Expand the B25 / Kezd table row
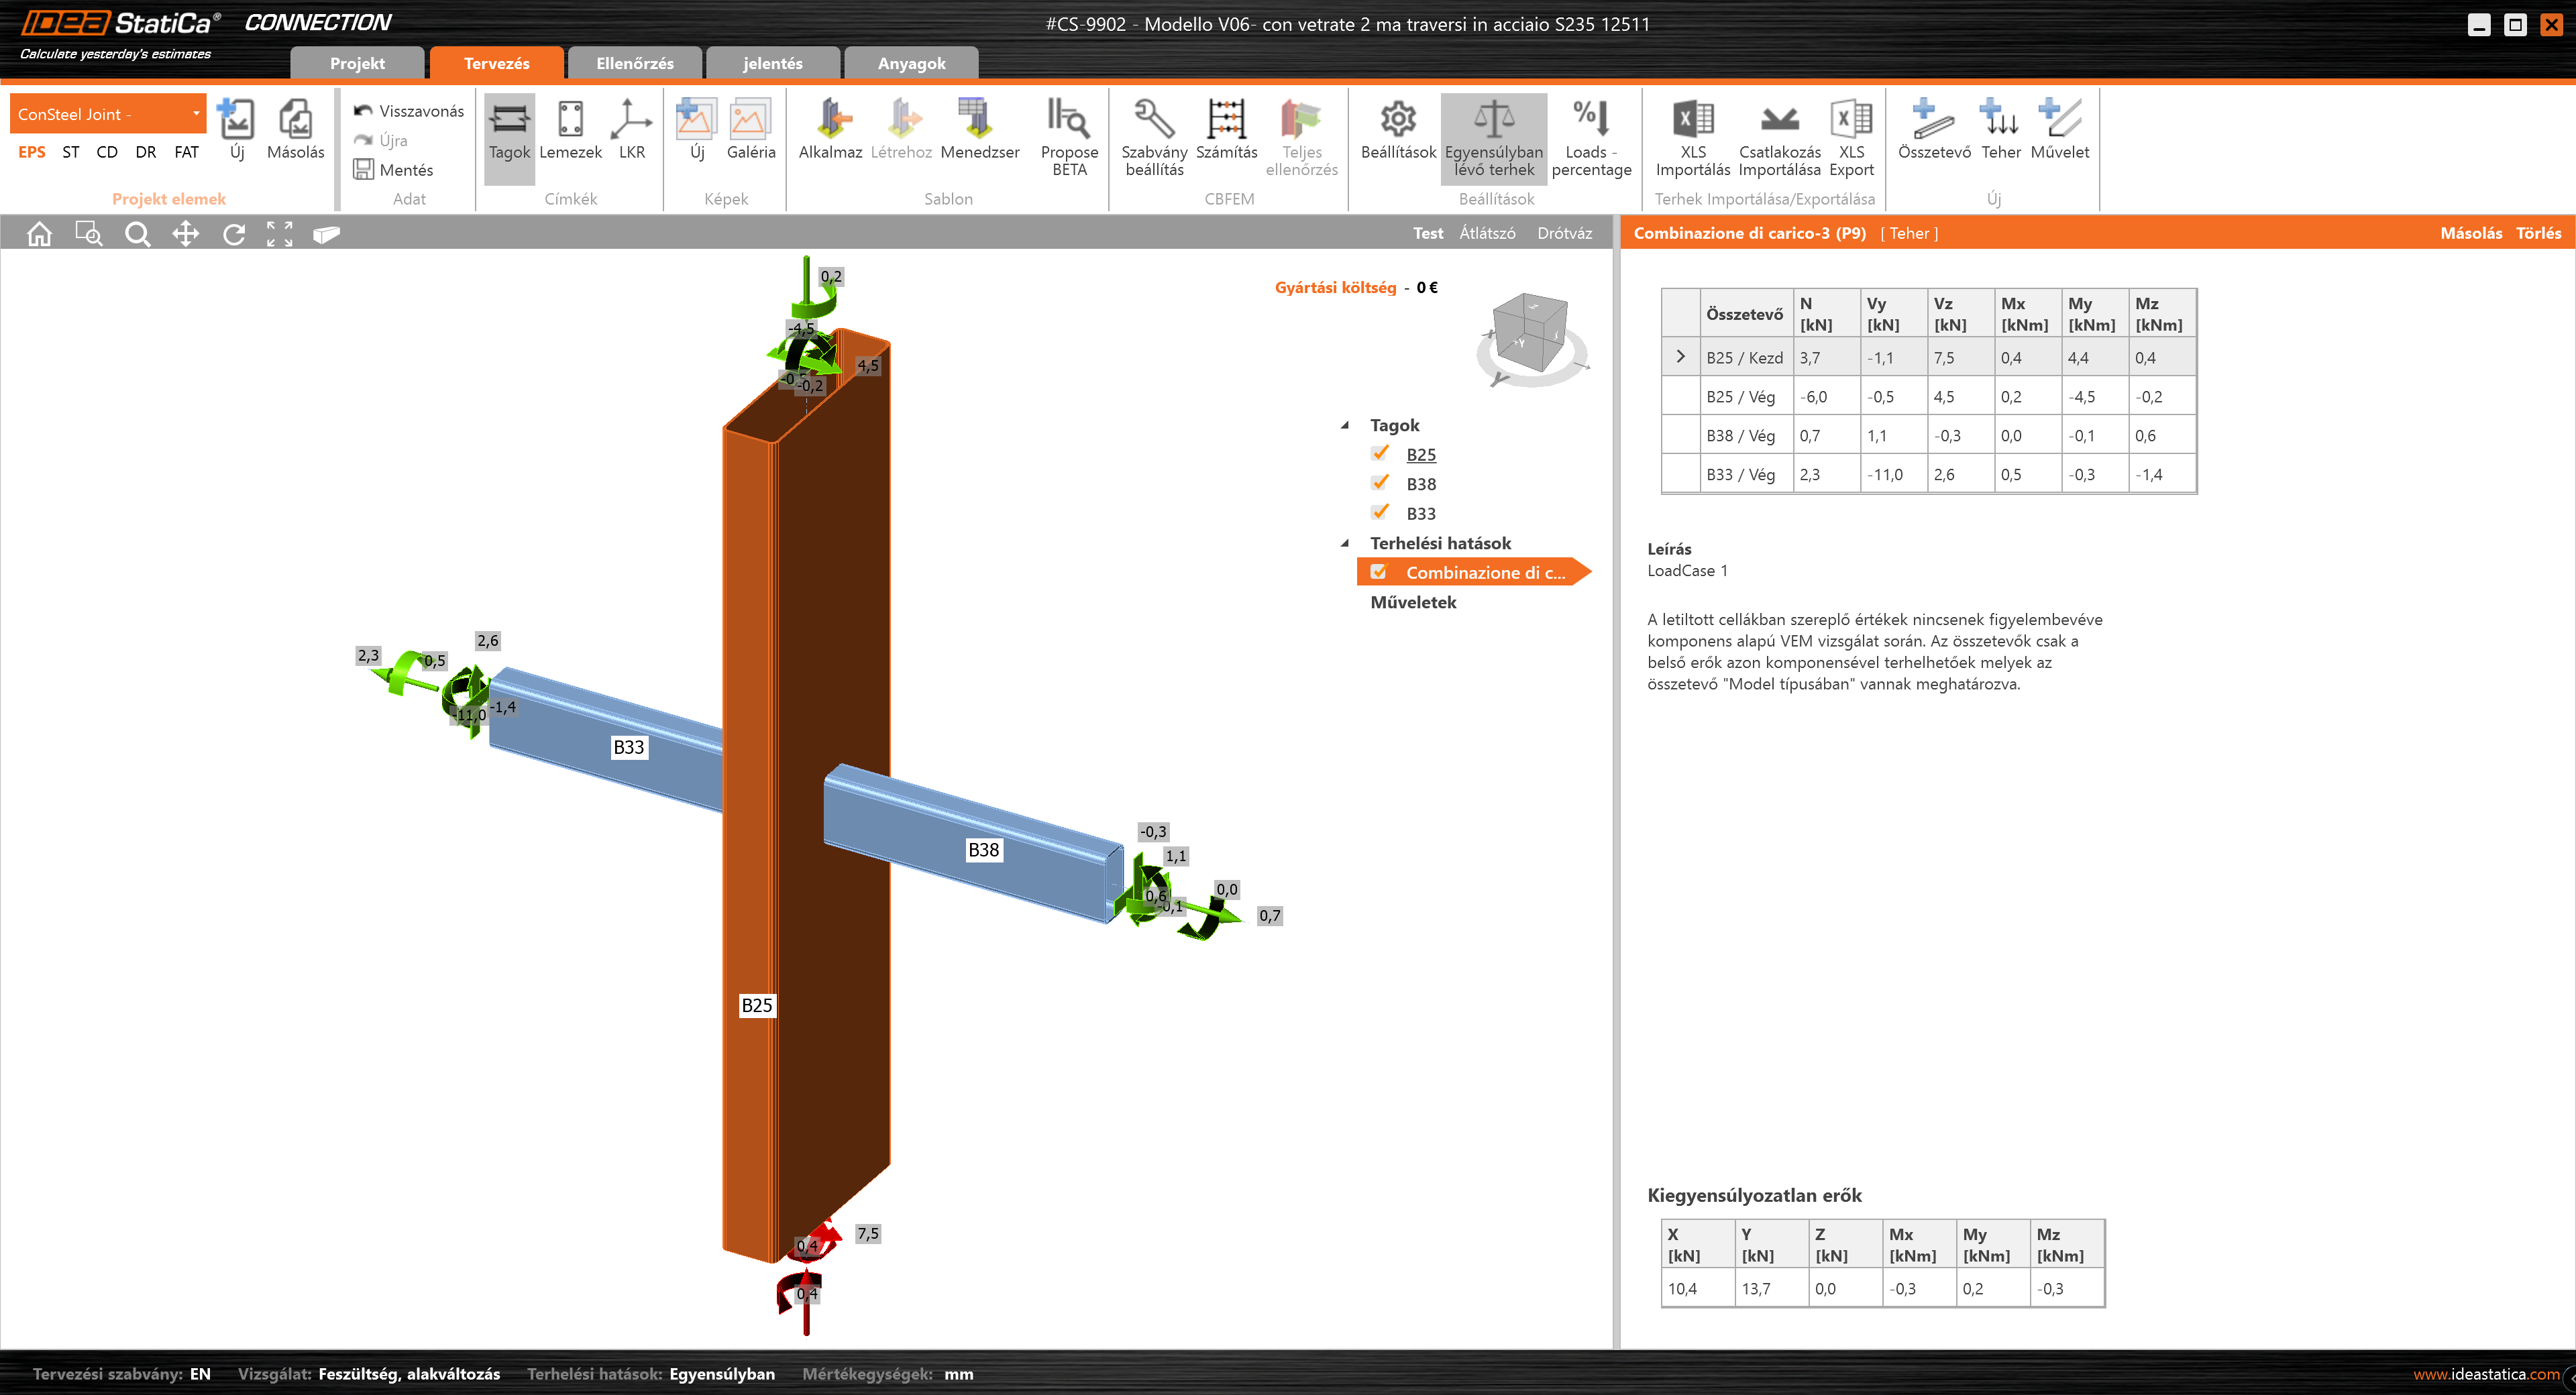The height and width of the screenshot is (1395, 2576). [1680, 356]
